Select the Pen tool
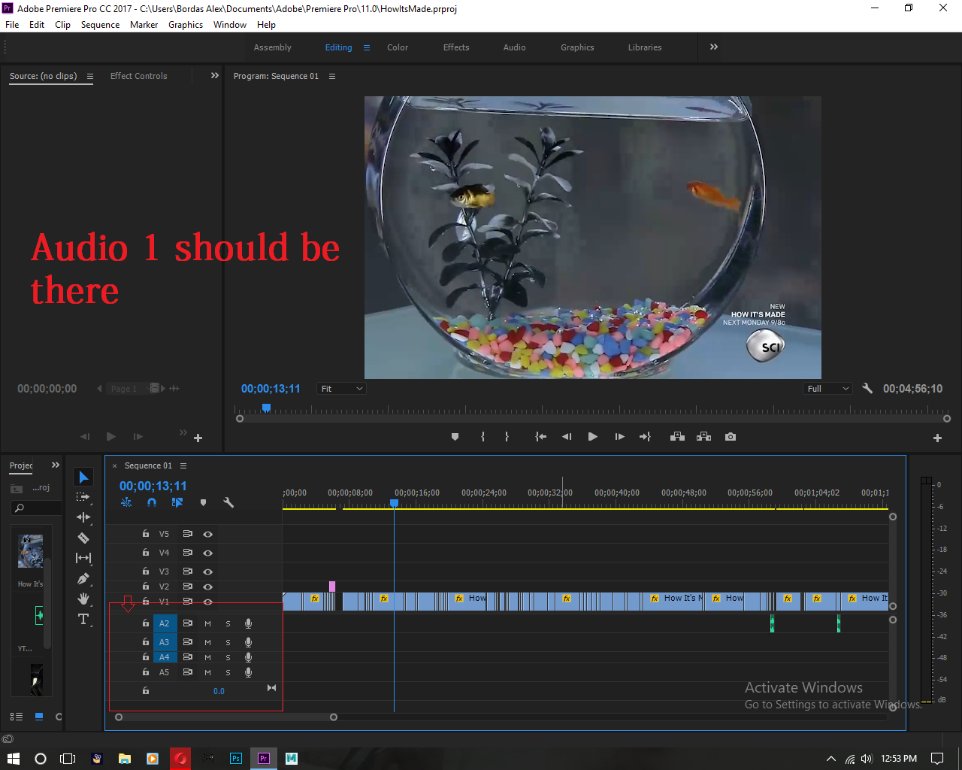 click(x=83, y=579)
